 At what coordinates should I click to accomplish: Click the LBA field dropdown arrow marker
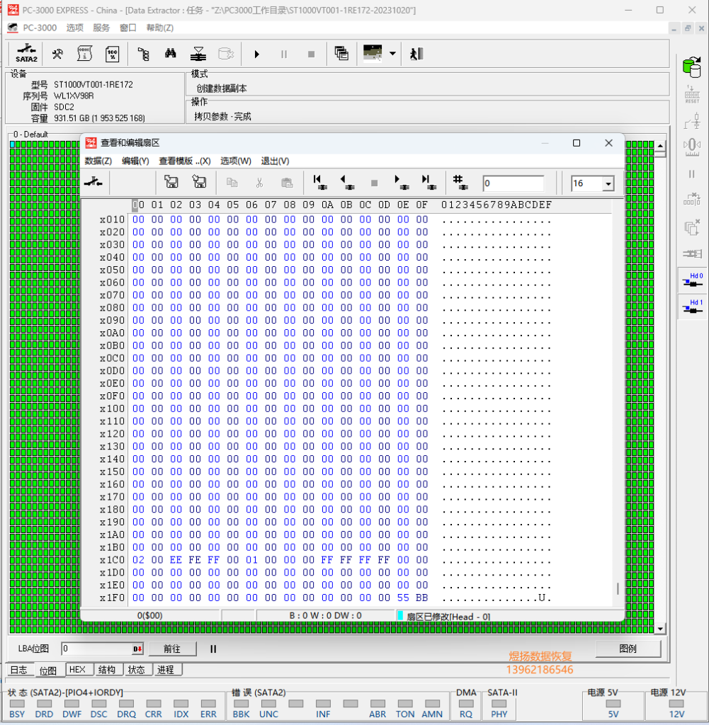[137, 649]
